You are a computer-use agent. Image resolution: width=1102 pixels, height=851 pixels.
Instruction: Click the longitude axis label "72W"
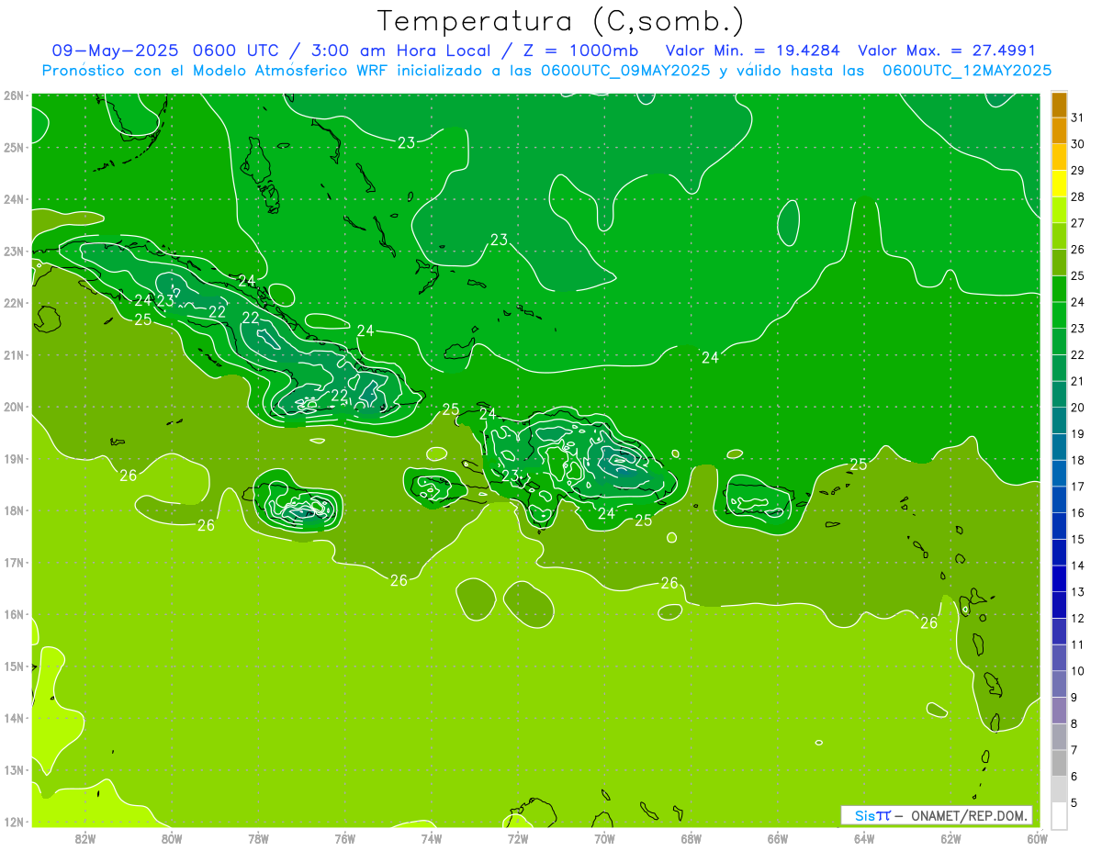point(518,838)
